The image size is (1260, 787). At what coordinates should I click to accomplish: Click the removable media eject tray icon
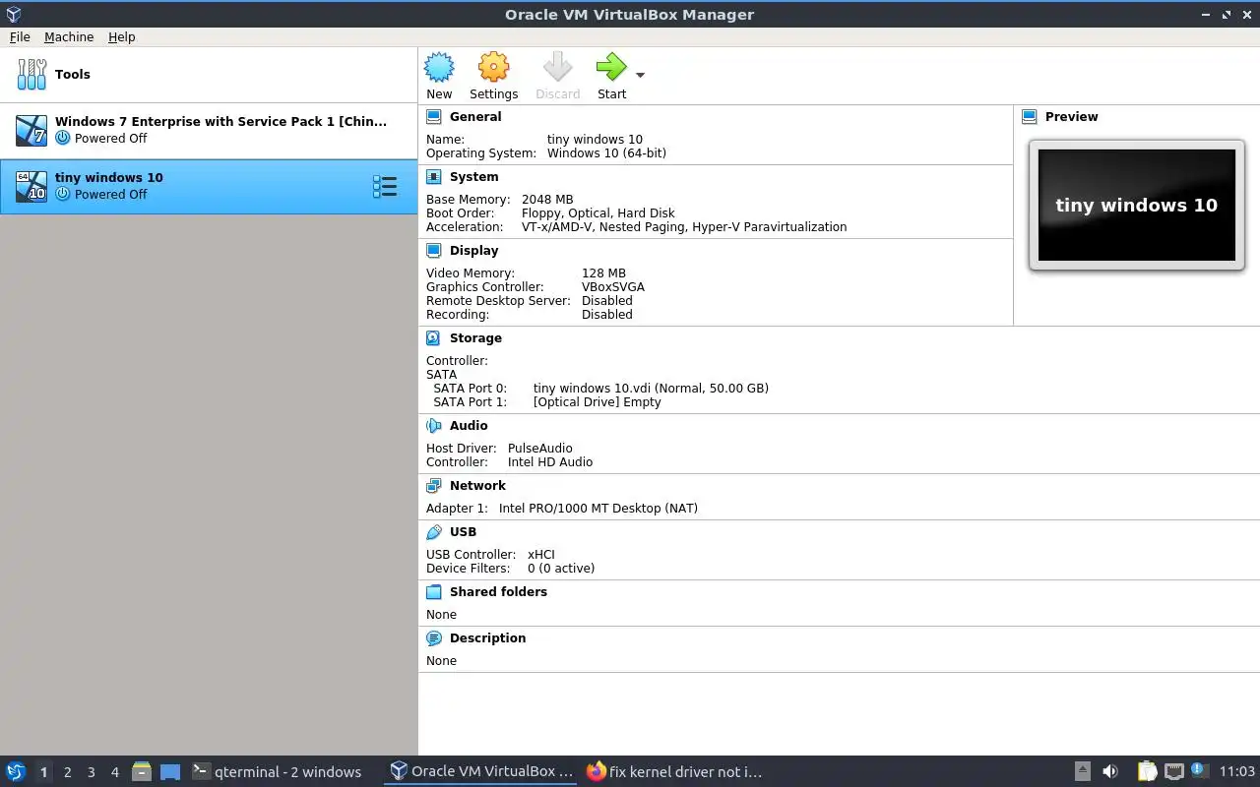pos(1082,772)
